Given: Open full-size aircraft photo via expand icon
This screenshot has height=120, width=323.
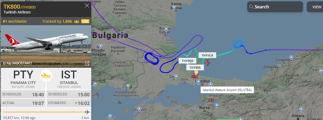Looking at the screenshot, I should [87, 63].
